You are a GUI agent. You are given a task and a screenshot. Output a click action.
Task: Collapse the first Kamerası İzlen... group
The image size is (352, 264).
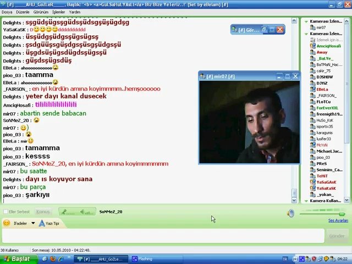(x=306, y=21)
